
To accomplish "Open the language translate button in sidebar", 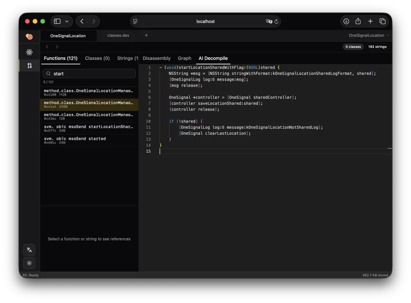I will tap(29, 250).
